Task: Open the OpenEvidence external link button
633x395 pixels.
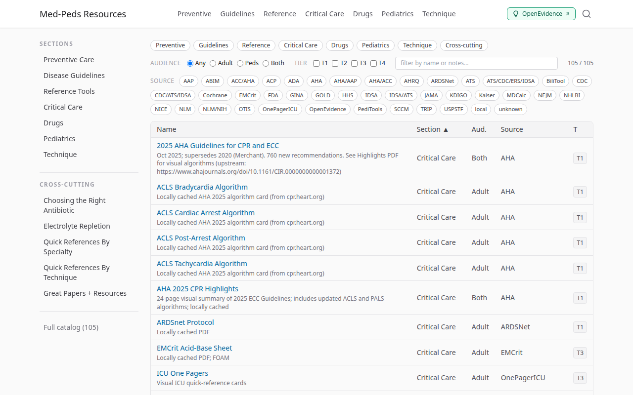Action: 541,14
